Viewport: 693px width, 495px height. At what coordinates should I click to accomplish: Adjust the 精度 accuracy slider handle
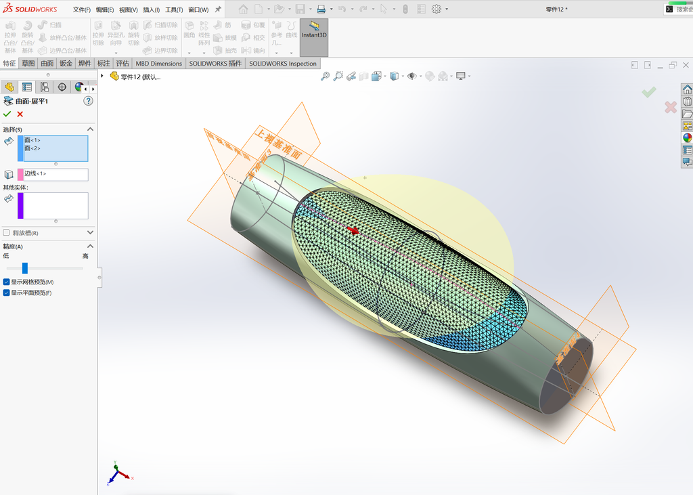coord(25,268)
